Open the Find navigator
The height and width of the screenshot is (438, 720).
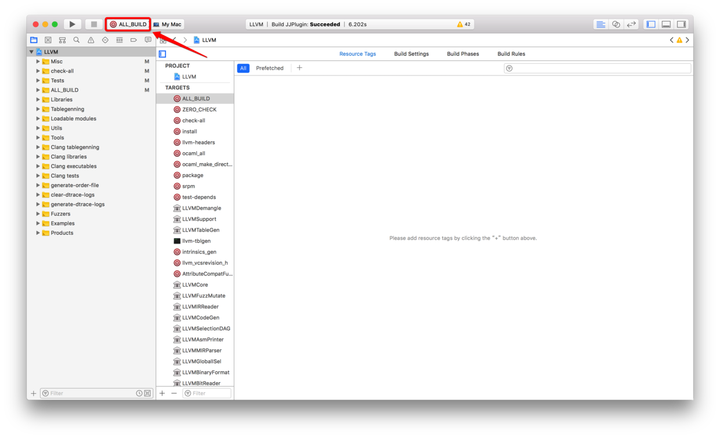[x=77, y=40]
